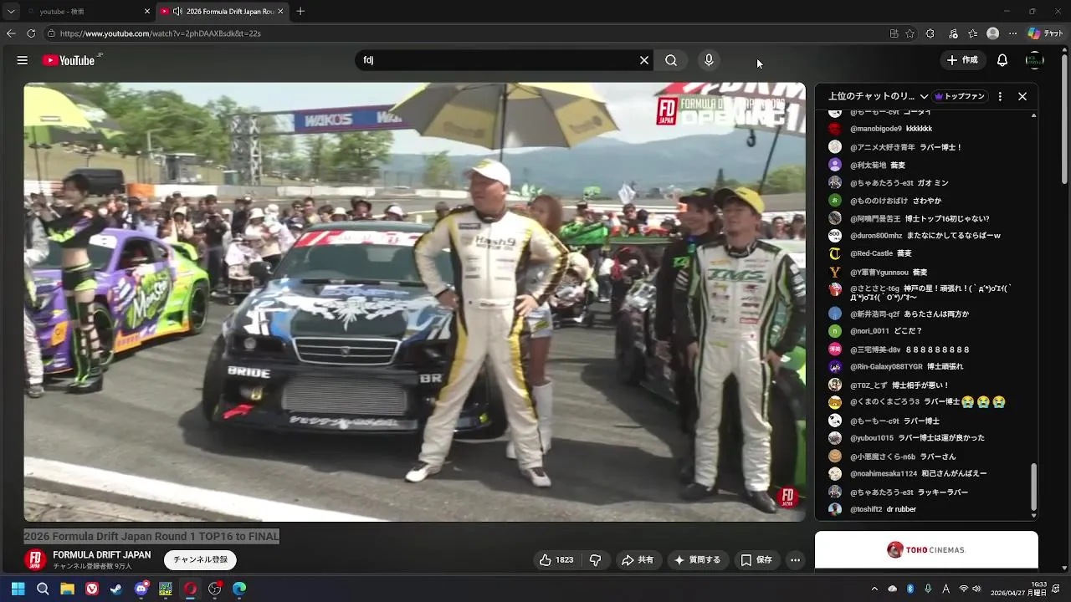
Task: Select the 2026 Formula Drift Japan tab
Action: [x=223, y=11]
